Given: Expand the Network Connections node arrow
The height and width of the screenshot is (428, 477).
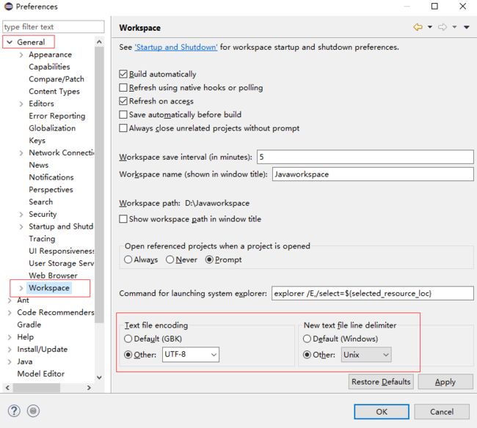Looking at the screenshot, I should click(21, 152).
